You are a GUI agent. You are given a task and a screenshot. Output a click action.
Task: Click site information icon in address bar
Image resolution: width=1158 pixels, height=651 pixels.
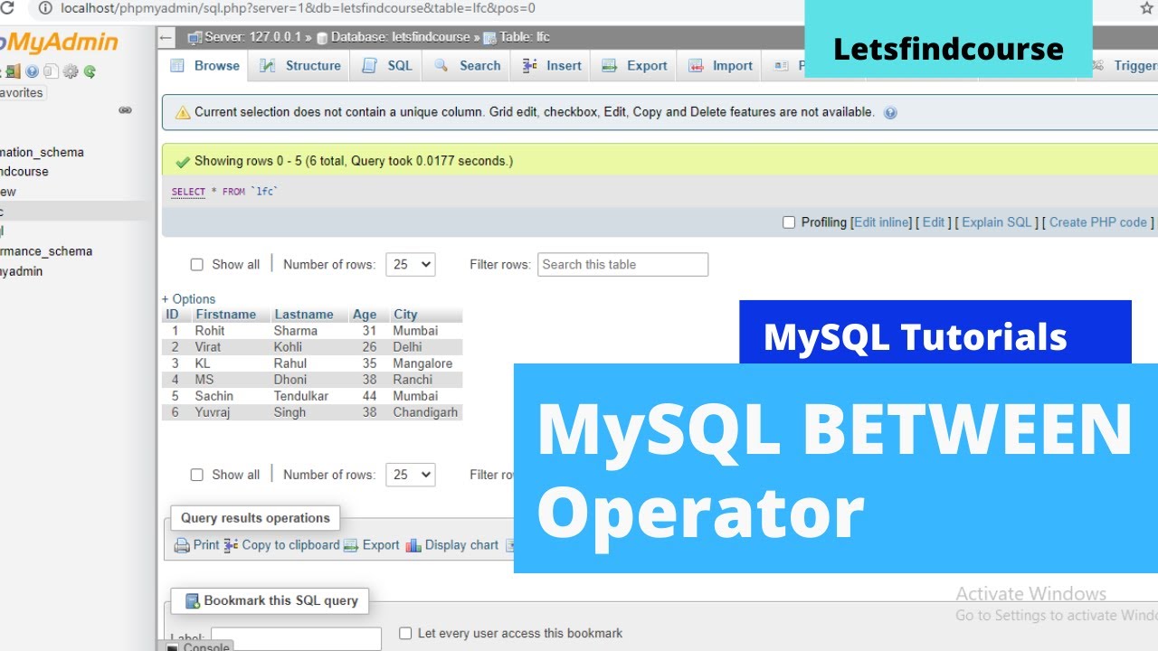point(45,8)
